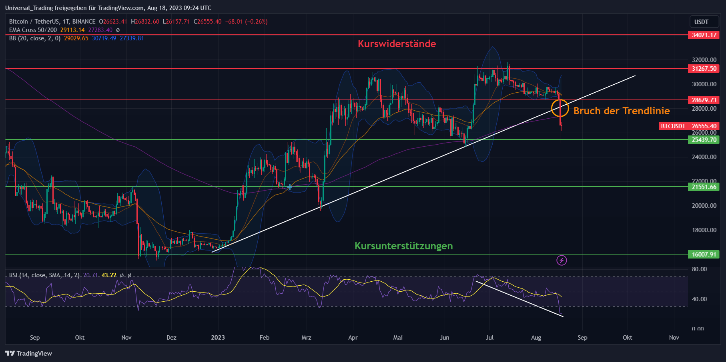Screen dimensions: 726x362
Task: Click the BTCUSDT 26555.40 current price label
Action: click(689, 126)
